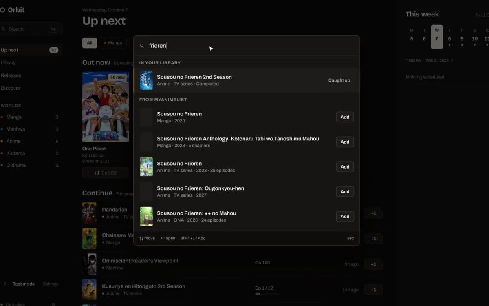Click the Caught up status label
The image size is (489, 306).
(x=339, y=80)
